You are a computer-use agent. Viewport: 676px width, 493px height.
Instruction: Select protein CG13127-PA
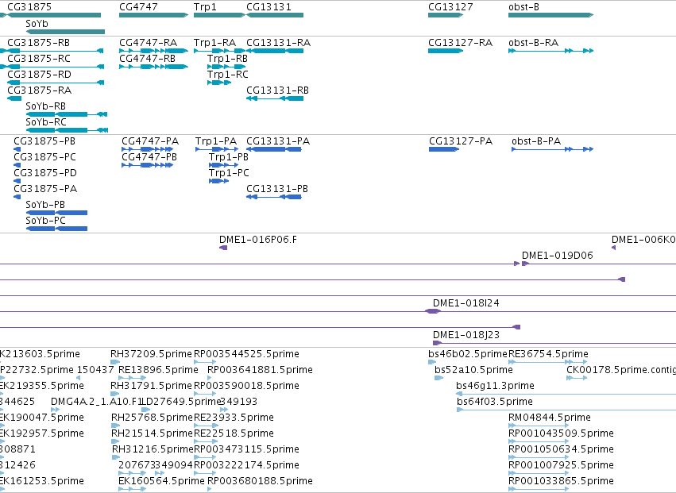point(445,149)
